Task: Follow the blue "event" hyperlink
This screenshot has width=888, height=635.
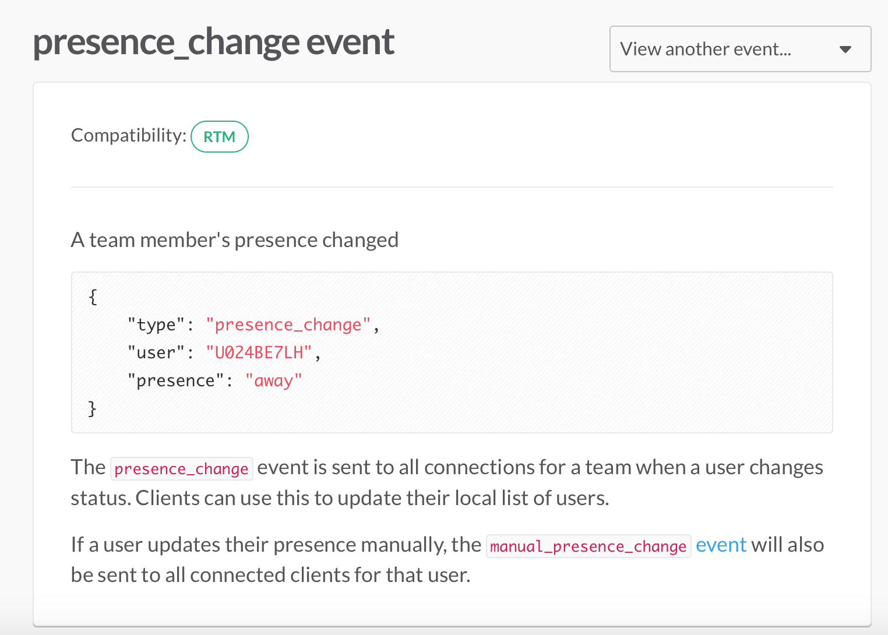Action: click(721, 545)
